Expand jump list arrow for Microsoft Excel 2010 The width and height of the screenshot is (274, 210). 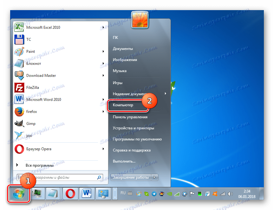[x=103, y=28]
